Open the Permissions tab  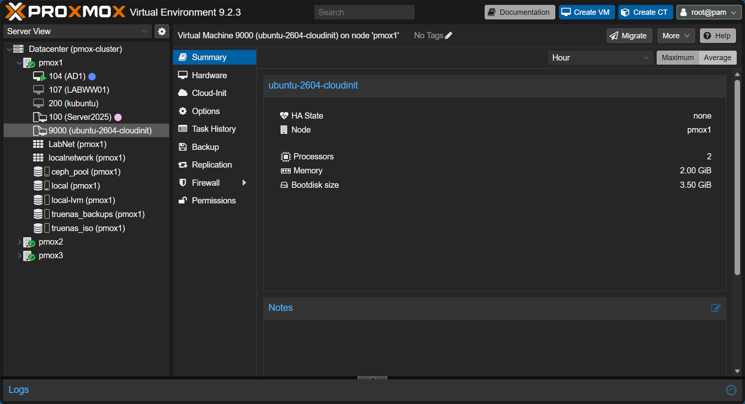pos(215,201)
